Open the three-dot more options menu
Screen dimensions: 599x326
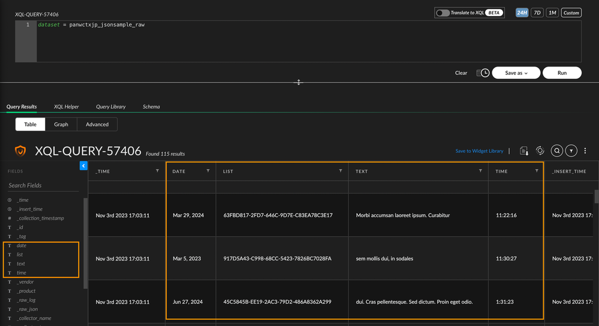click(585, 151)
